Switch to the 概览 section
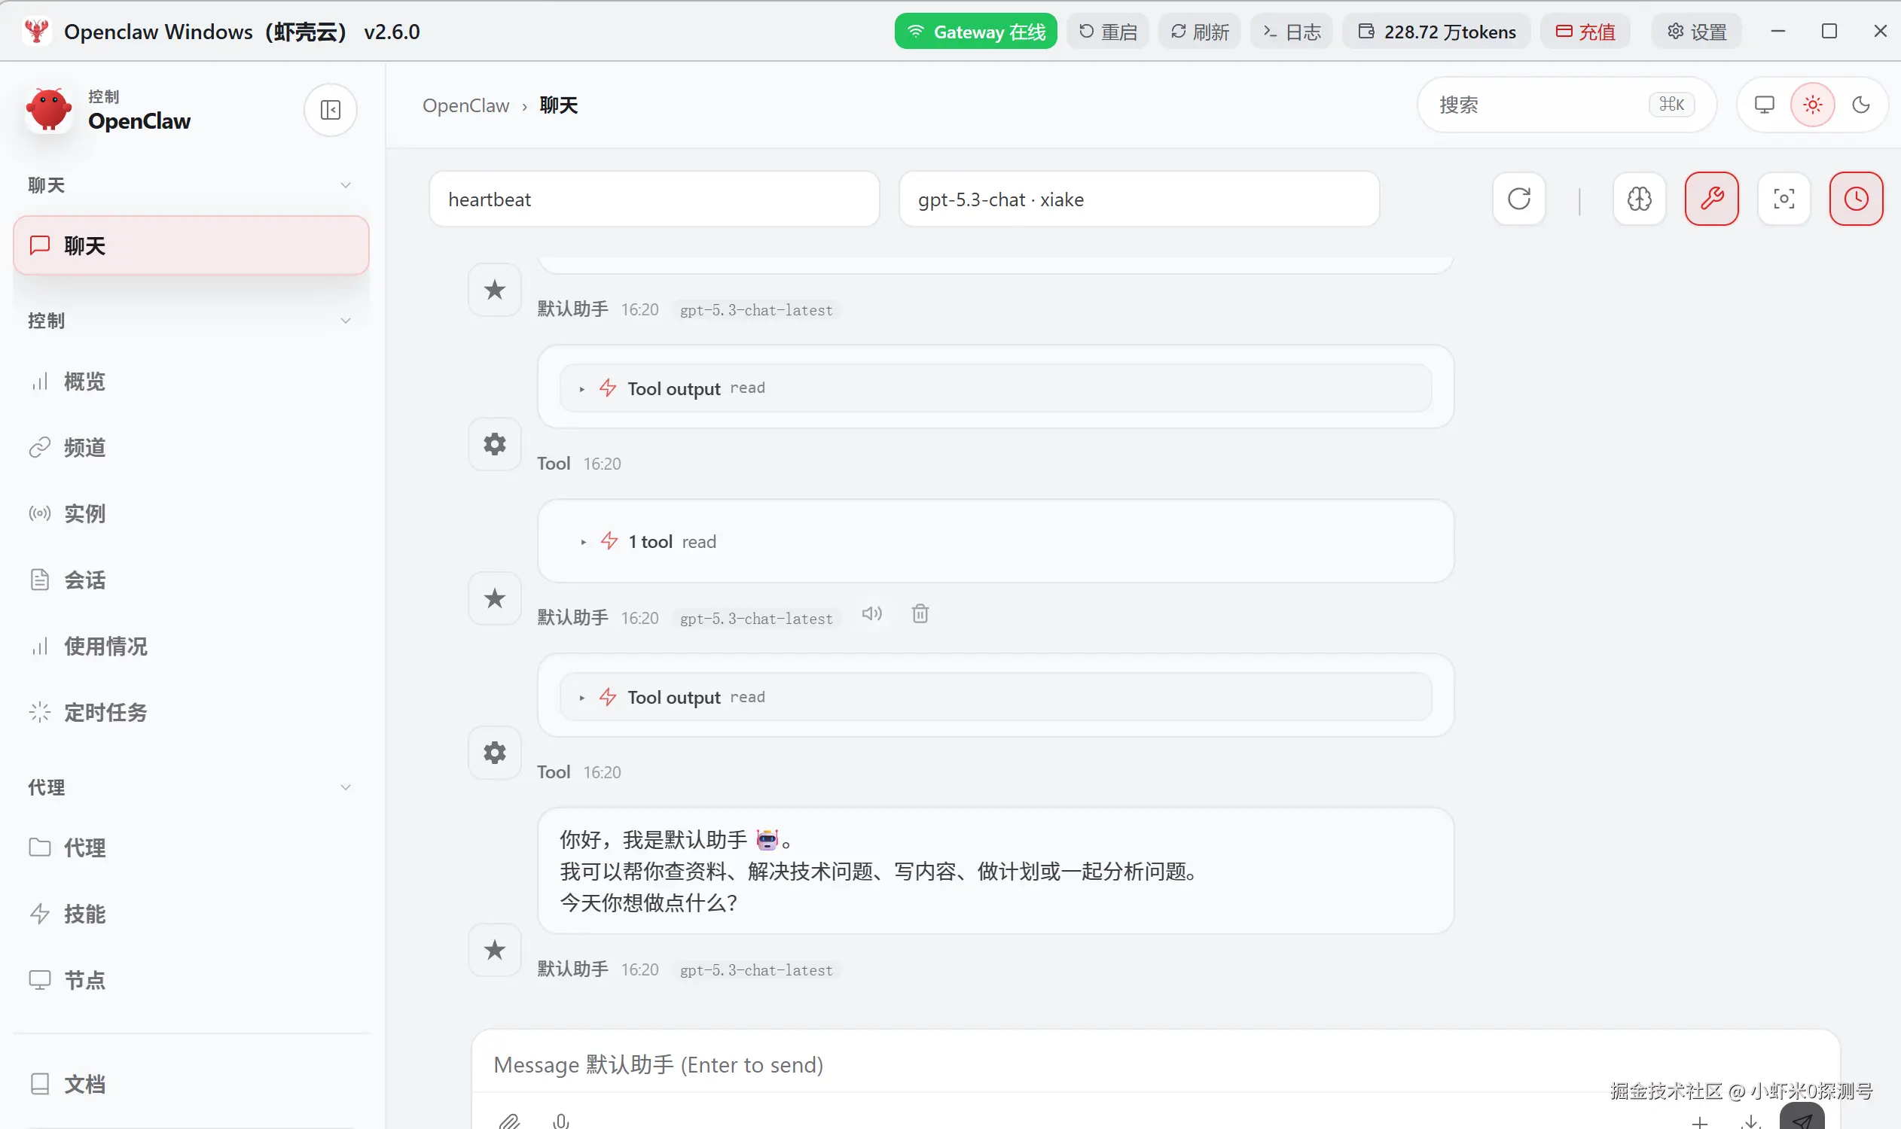Image resolution: width=1901 pixels, height=1129 pixels. (84, 381)
